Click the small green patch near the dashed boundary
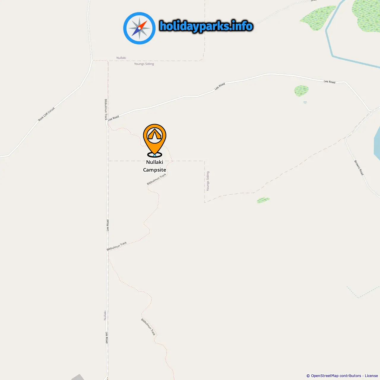Screen dimensions: 380x380 pyautogui.click(x=263, y=200)
